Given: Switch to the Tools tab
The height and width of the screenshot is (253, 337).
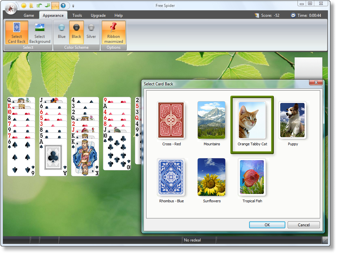Looking at the screenshot, I should tap(77, 15).
